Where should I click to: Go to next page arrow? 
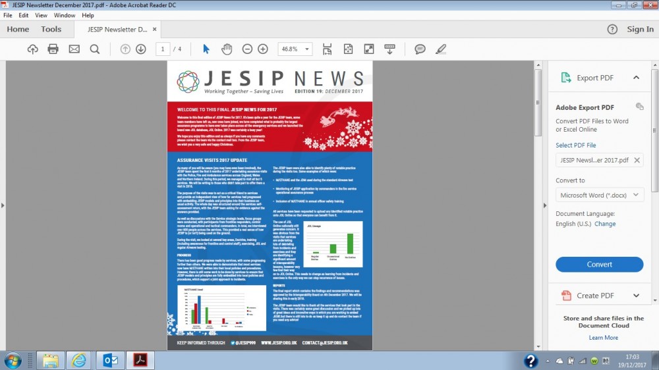pyautogui.click(x=141, y=49)
